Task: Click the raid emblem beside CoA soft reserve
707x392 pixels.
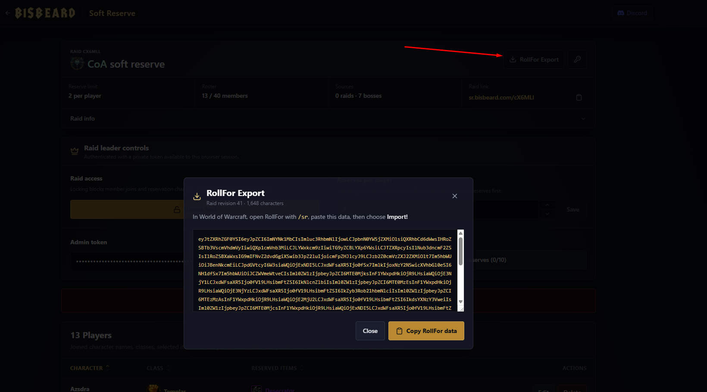Action: (x=77, y=64)
